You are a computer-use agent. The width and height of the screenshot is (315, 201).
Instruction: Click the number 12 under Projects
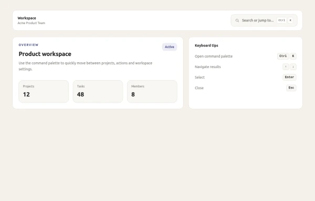[26, 94]
